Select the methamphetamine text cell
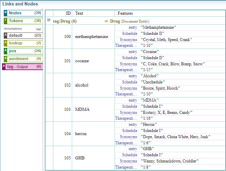 click(x=91, y=37)
